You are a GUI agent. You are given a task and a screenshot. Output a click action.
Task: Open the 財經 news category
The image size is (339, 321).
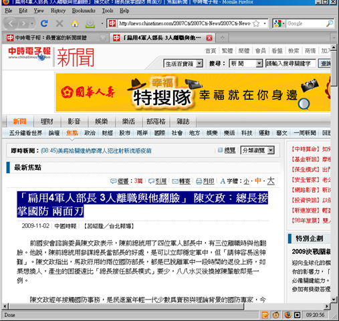pos(107,133)
